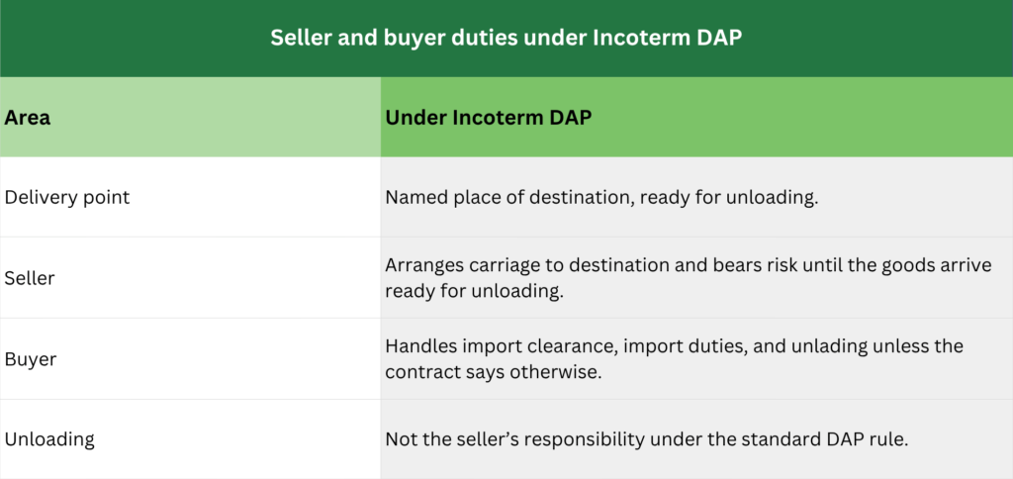1013x479 pixels.
Task: Click the word 'DAP' in the title banner
Action: [x=719, y=38]
